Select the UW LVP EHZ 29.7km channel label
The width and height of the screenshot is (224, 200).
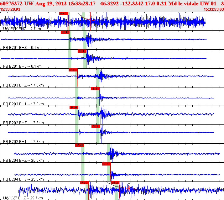[23, 198]
